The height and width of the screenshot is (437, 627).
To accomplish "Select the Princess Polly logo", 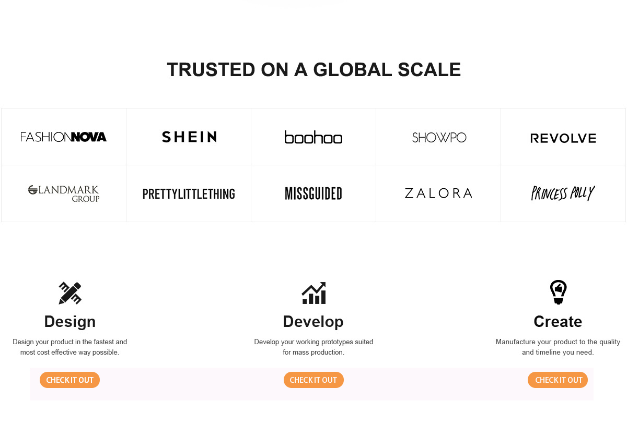I will pos(563,193).
